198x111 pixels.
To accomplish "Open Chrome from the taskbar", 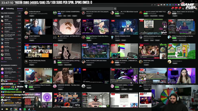I will [x=16, y=109].
